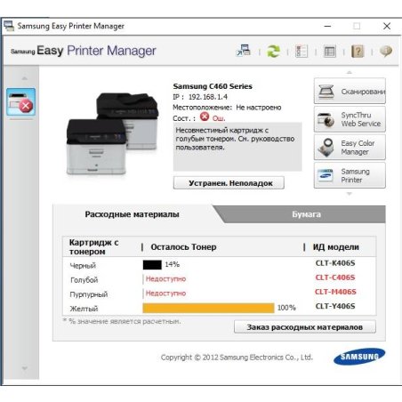Click the Голубой toner row label
The height and width of the screenshot is (402, 402).
click(84, 280)
